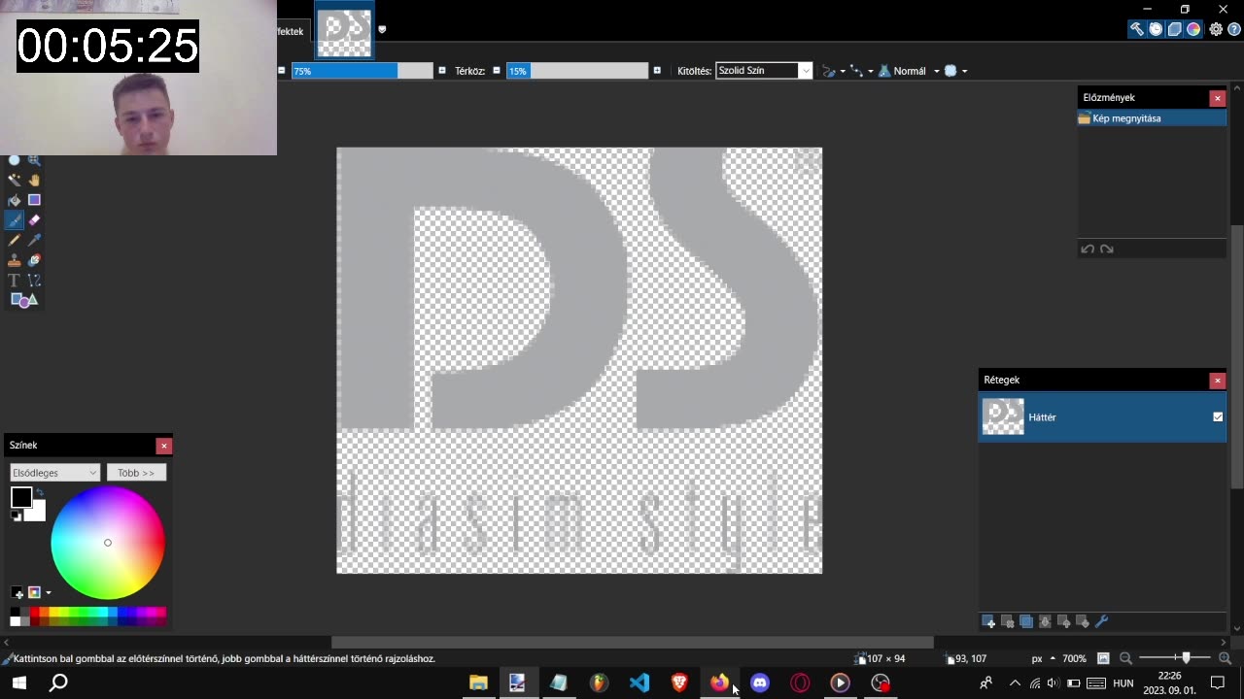Reset colors to black and white

pos(17,516)
